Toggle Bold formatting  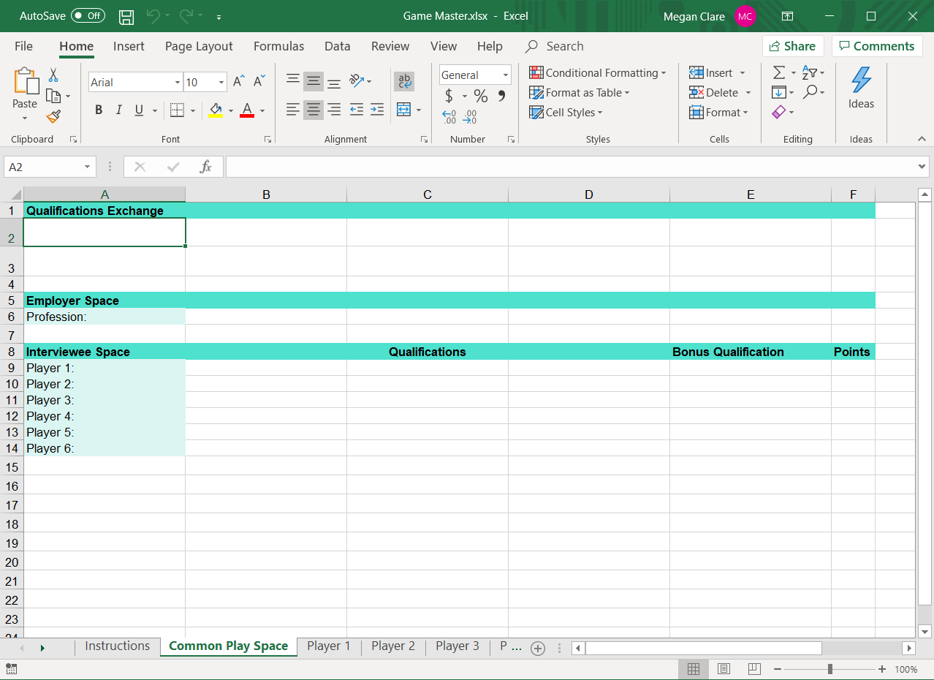(x=99, y=110)
